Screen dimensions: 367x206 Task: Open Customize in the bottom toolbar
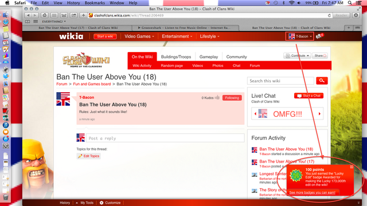pyautogui.click(x=110, y=203)
